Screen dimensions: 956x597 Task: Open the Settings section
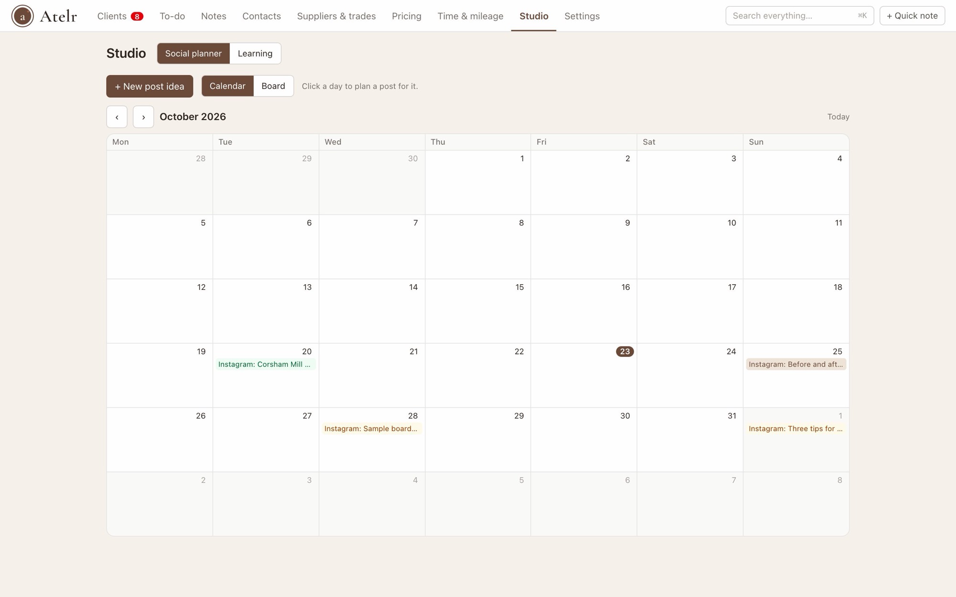[x=582, y=16]
